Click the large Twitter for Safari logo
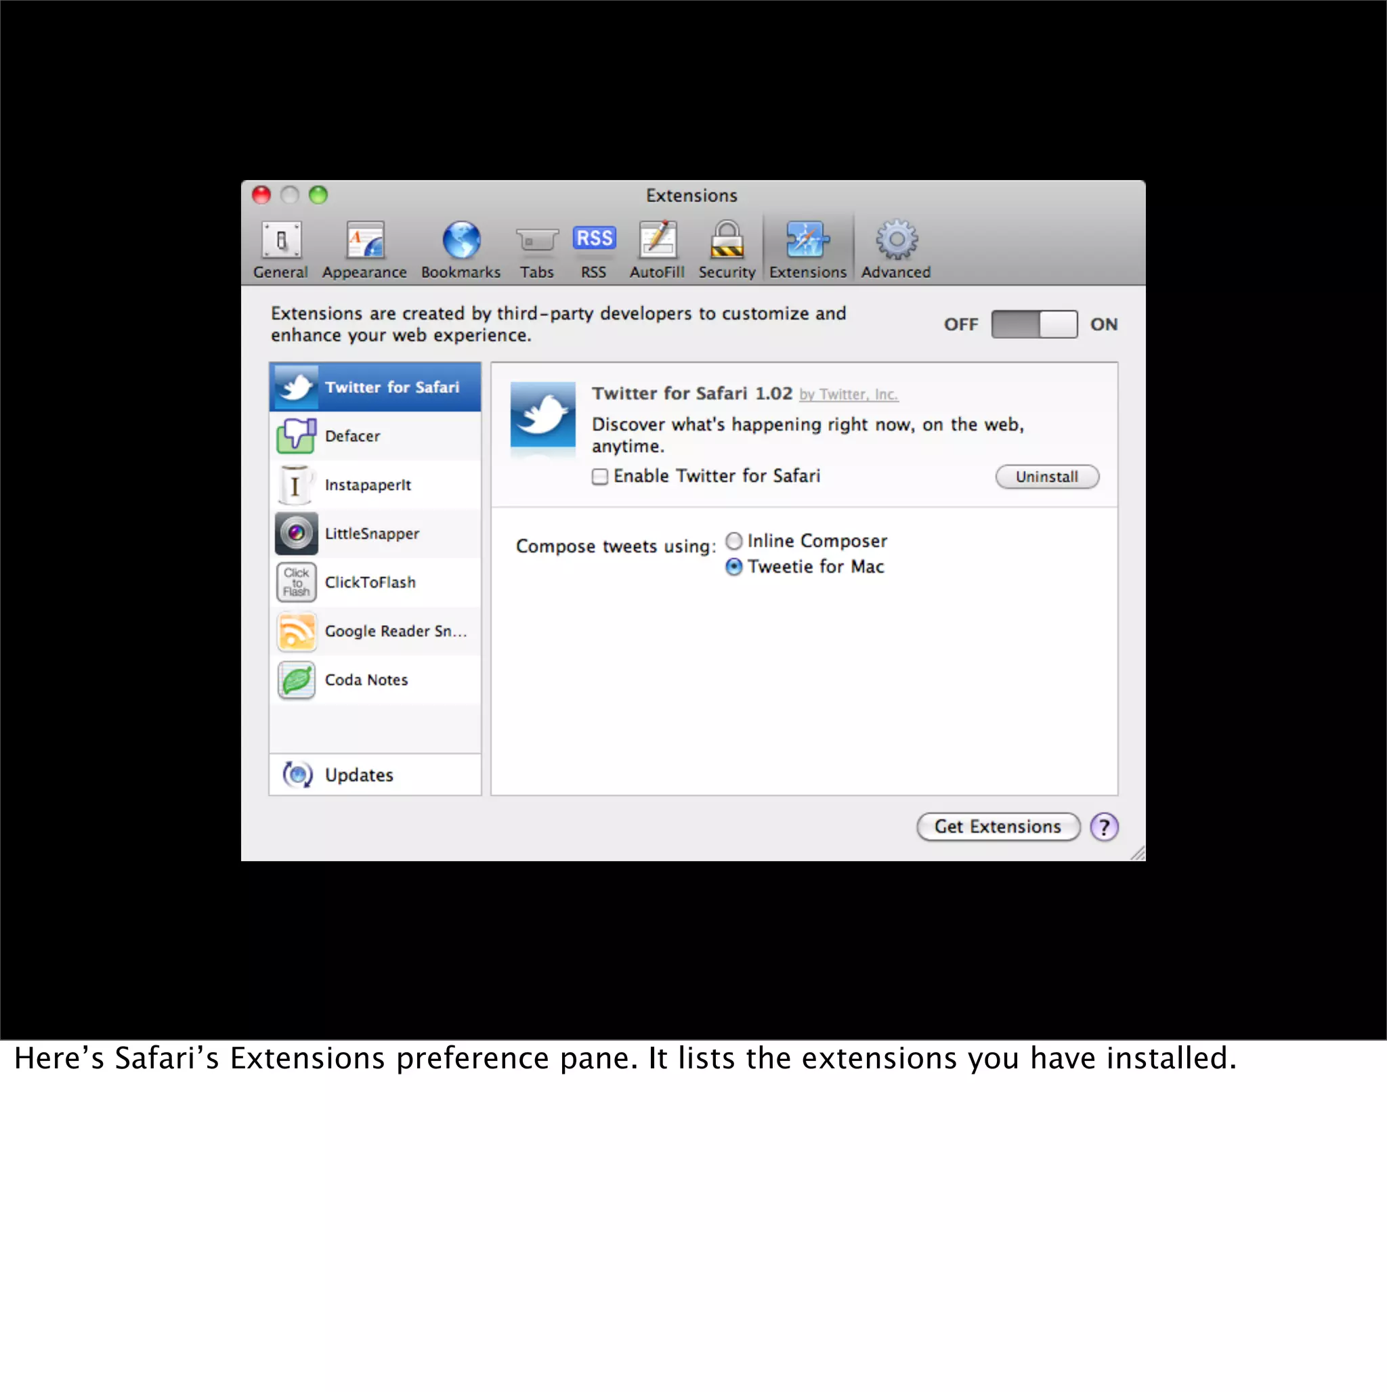The width and height of the screenshot is (1387, 1392). pos(543,415)
